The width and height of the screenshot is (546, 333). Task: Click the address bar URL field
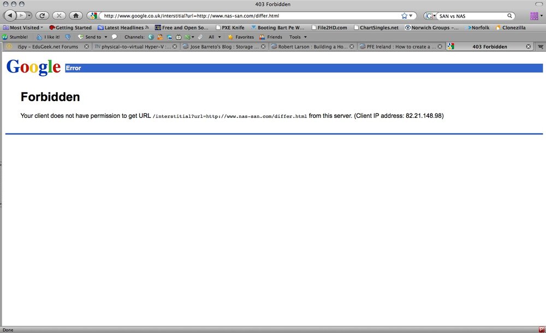251,16
